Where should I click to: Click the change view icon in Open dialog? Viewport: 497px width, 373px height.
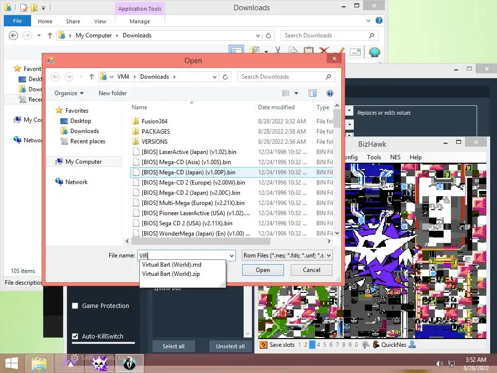pyautogui.click(x=285, y=93)
